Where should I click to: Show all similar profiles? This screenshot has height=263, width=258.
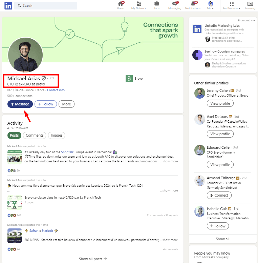click(222, 239)
